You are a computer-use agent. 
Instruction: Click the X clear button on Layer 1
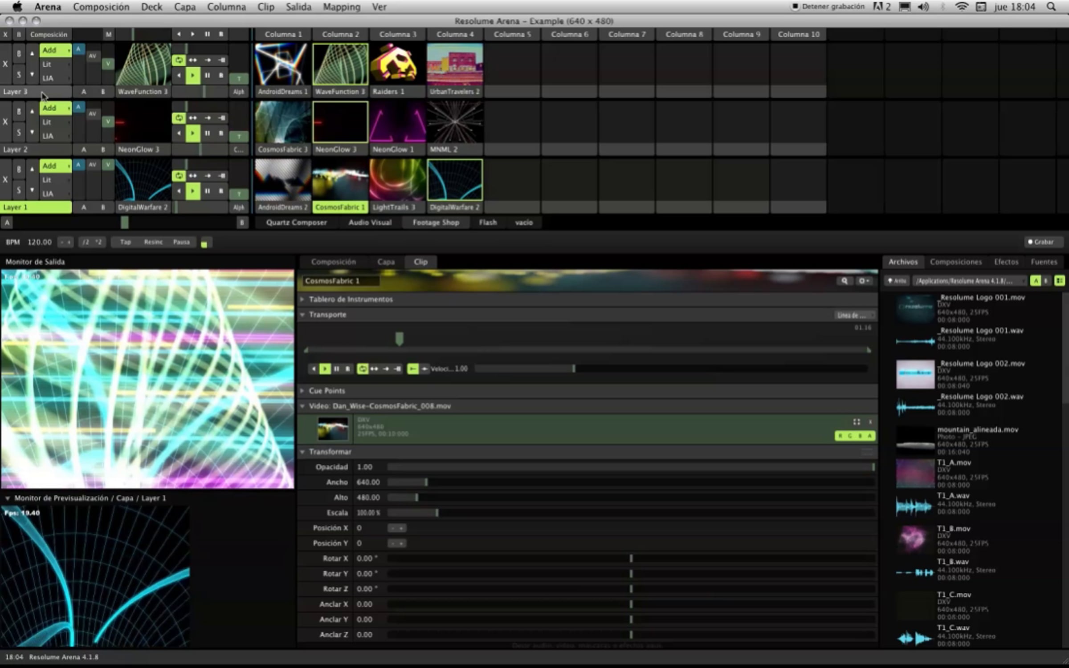tap(5, 179)
